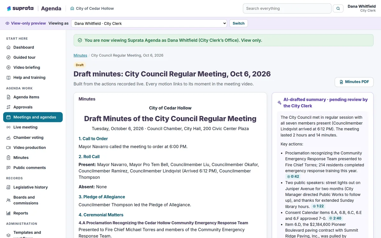Image resolution: width=381 pixels, height=238 pixels.
Task: Click the Legislative history icon
Action: pos(9,187)
